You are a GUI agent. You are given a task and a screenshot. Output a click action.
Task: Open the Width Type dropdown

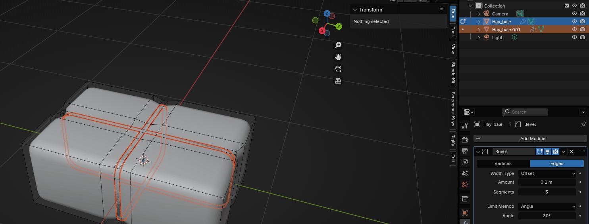[547, 173]
